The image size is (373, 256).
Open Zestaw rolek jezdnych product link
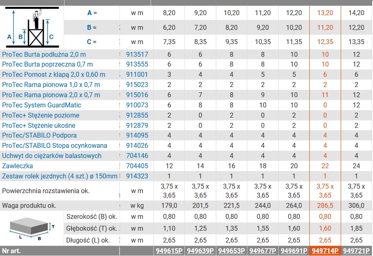(x=60, y=176)
